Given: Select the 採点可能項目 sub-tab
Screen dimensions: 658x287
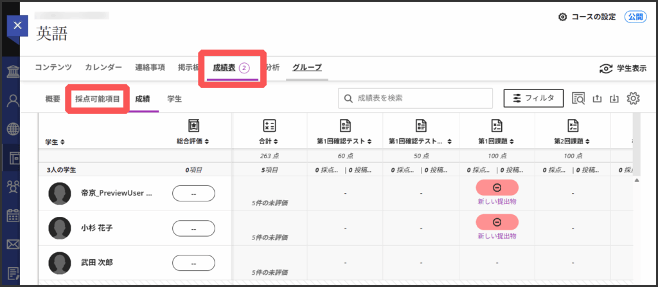Looking at the screenshot, I should coord(97,99).
